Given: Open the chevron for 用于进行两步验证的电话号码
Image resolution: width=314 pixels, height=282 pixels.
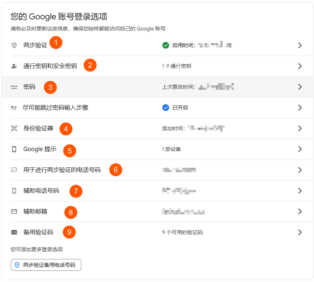Looking at the screenshot, I should point(300,170).
